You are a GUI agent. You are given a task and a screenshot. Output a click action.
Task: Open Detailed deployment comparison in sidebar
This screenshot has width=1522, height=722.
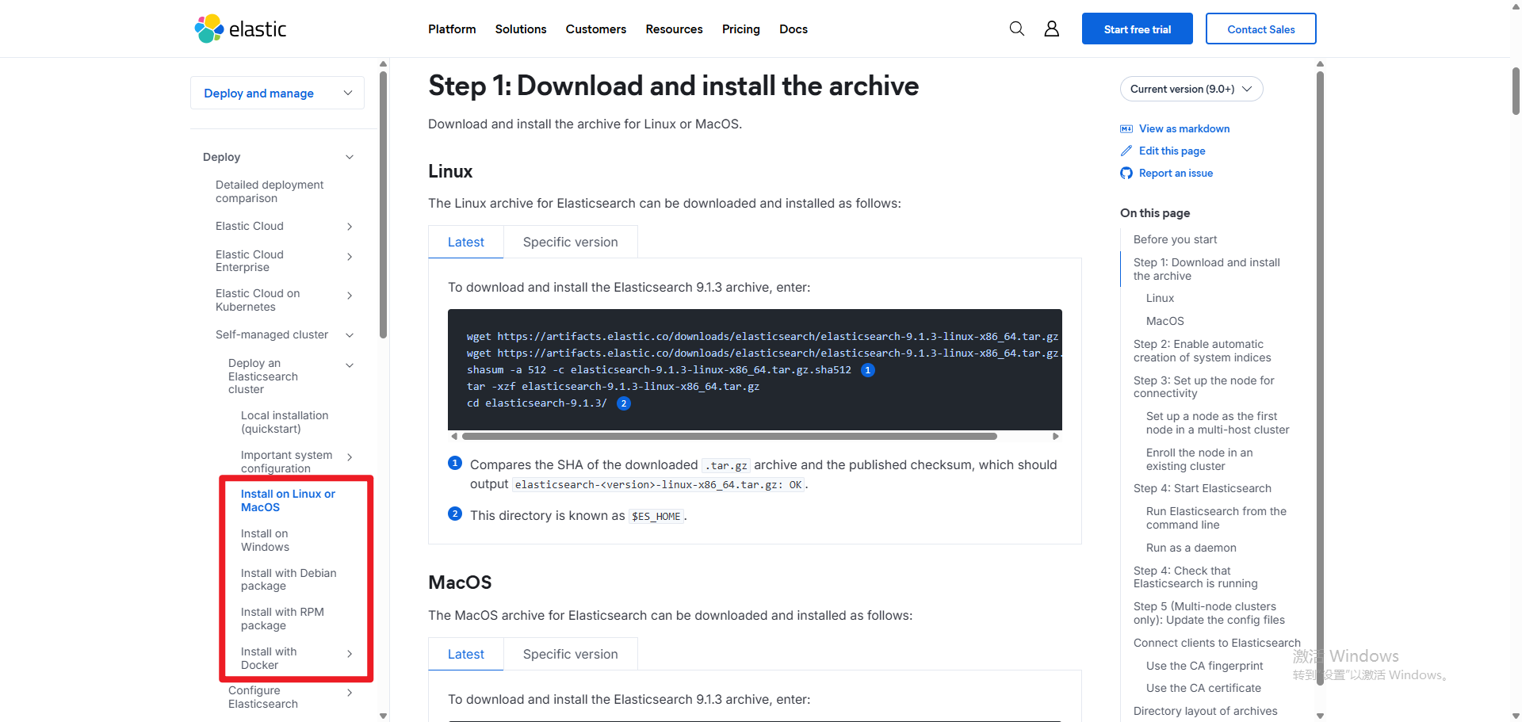[270, 191]
